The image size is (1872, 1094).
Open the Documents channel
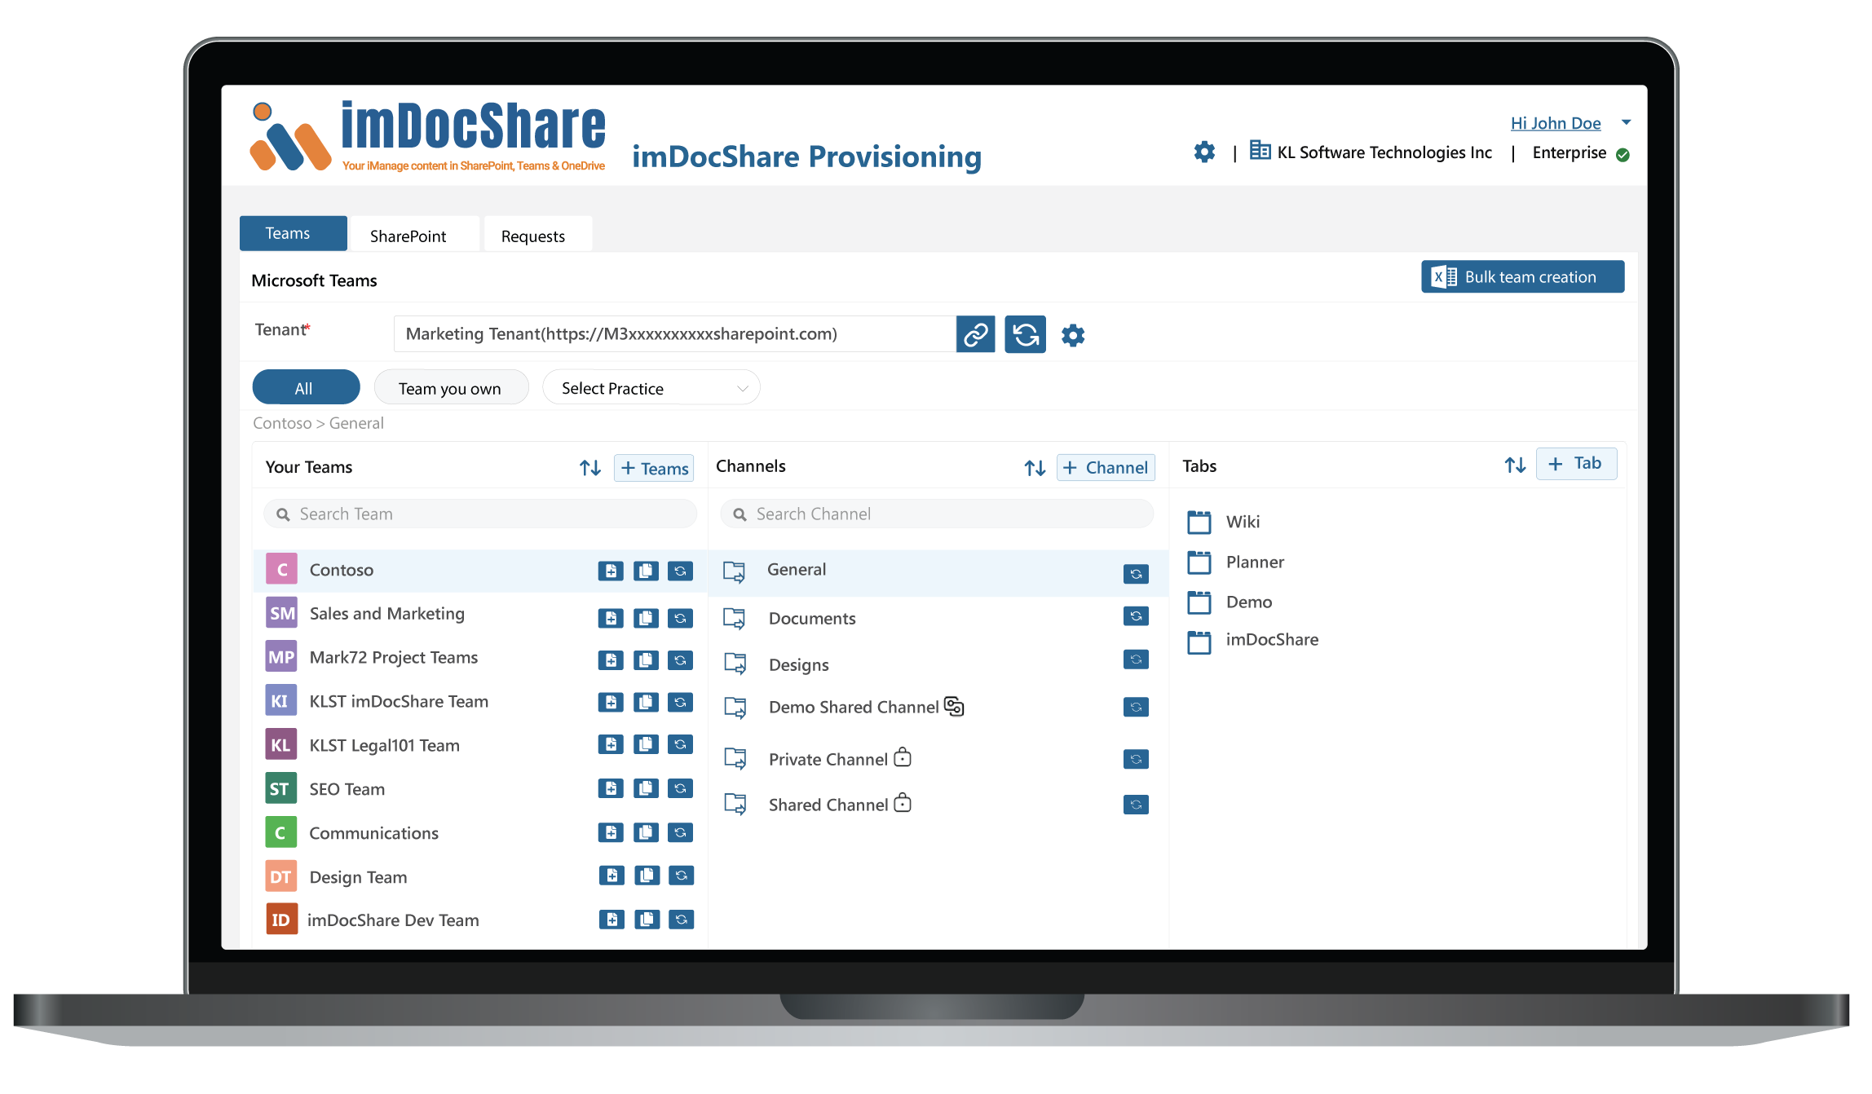(938, 618)
